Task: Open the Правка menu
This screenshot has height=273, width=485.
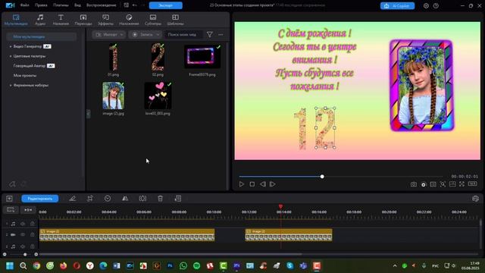Action: 41,5
